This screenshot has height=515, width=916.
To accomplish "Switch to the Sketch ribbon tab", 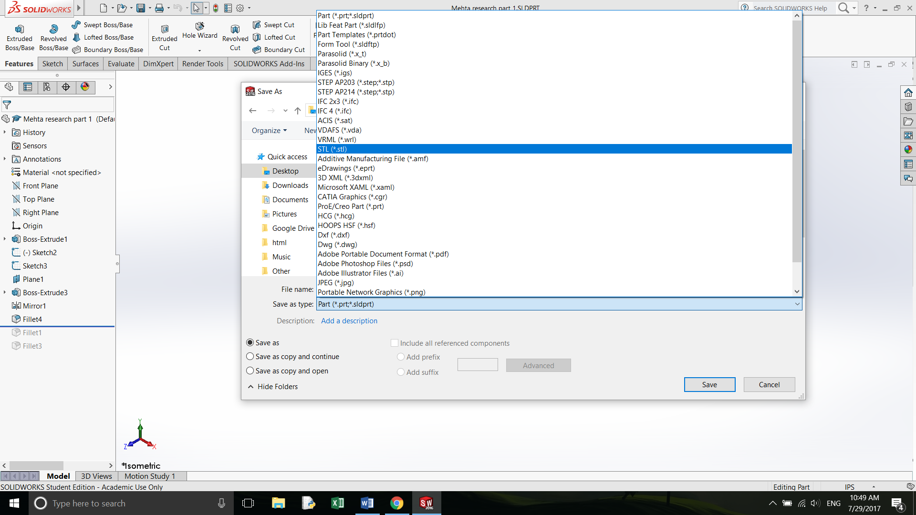I will coord(52,64).
